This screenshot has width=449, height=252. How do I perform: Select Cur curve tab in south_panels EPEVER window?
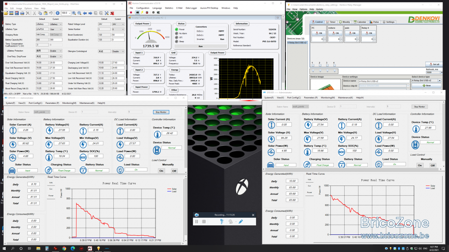pos(309,186)
